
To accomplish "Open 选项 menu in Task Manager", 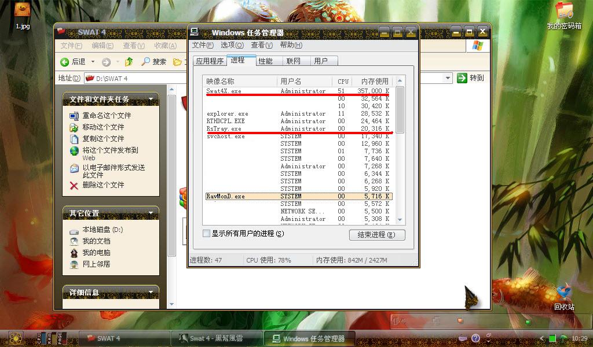I will (232, 45).
